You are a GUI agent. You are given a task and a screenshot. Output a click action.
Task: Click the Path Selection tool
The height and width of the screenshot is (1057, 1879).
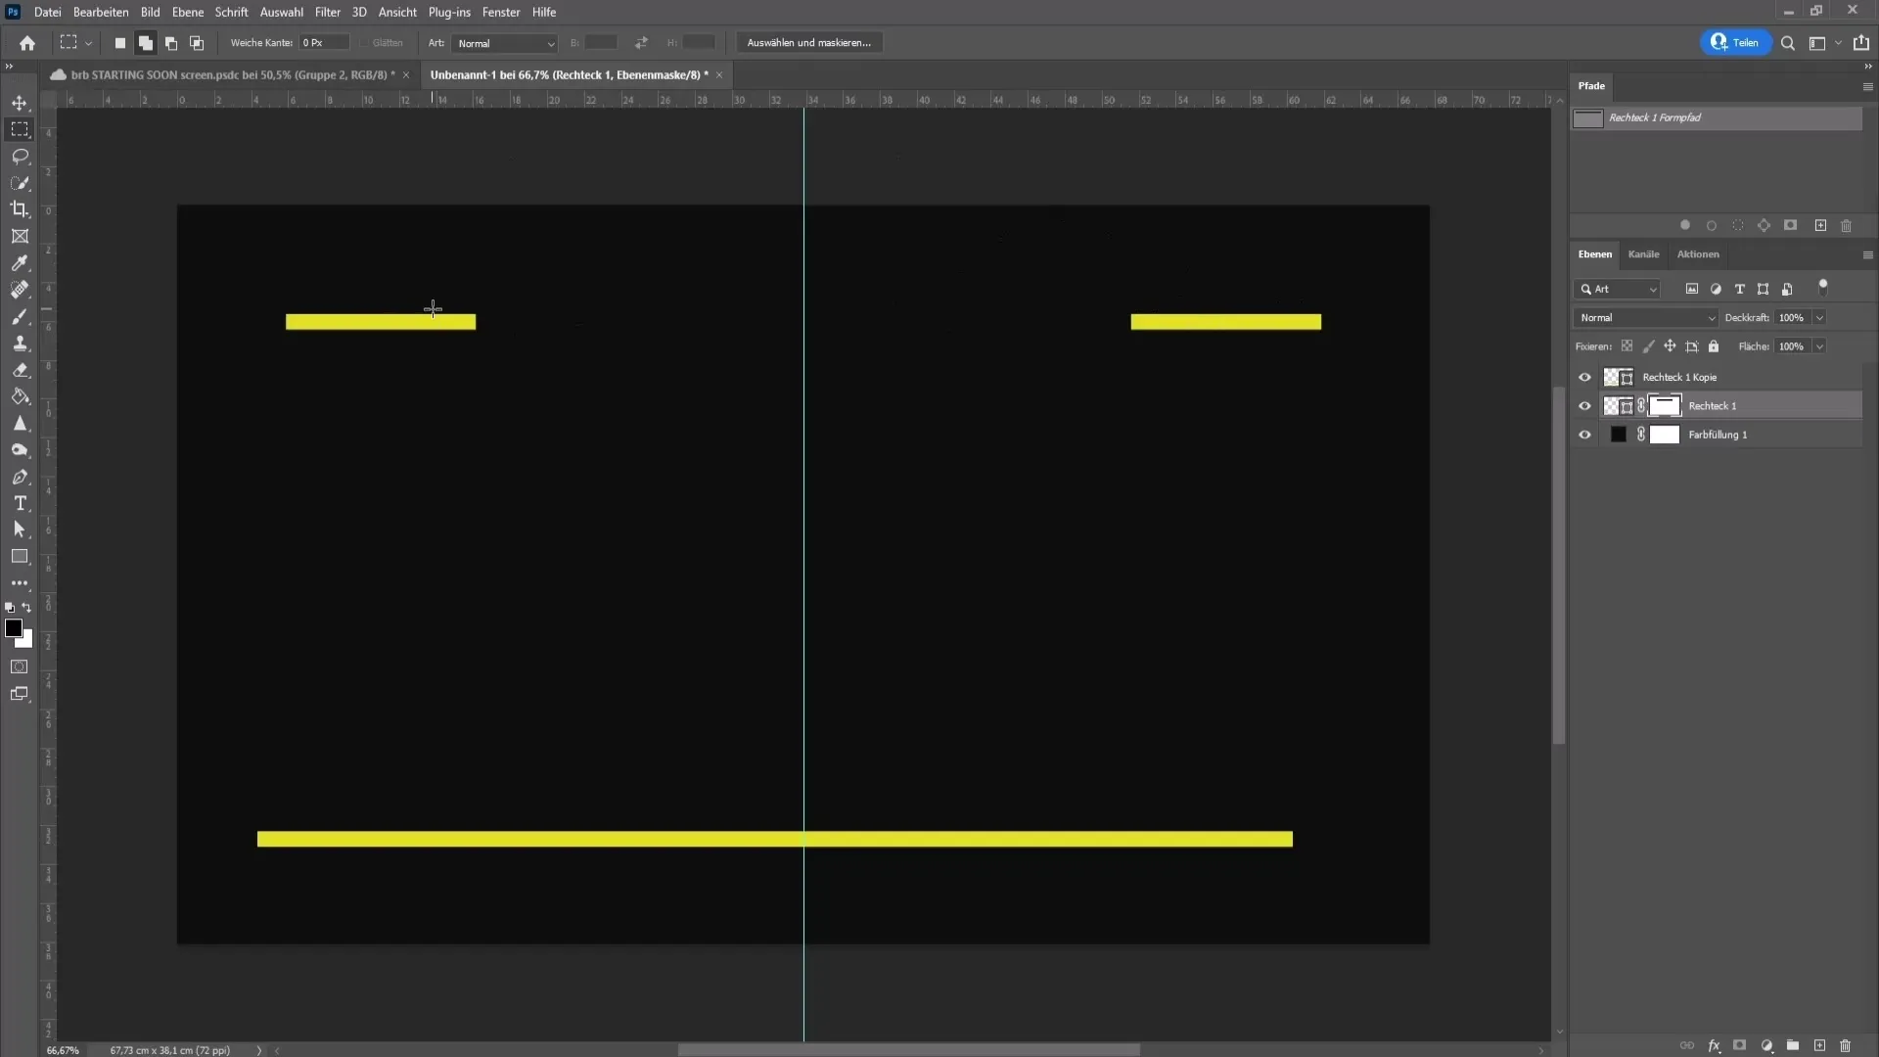pos(20,529)
